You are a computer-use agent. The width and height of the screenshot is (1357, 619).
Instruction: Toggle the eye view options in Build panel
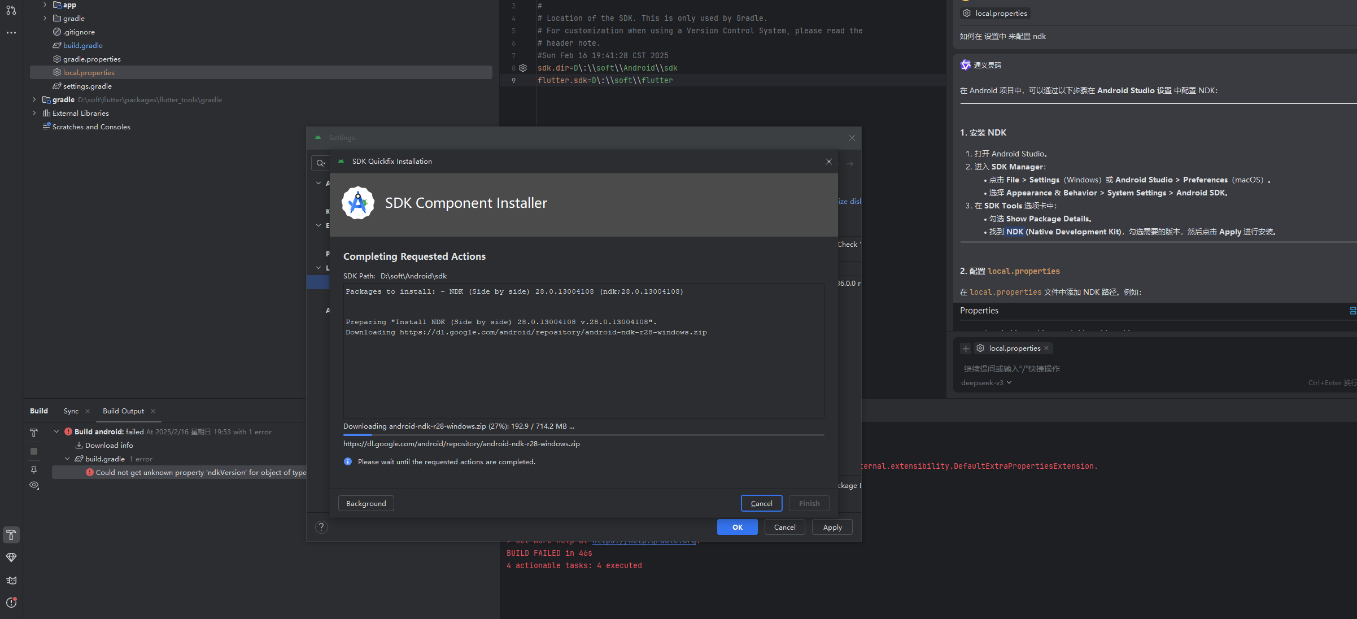(34, 485)
